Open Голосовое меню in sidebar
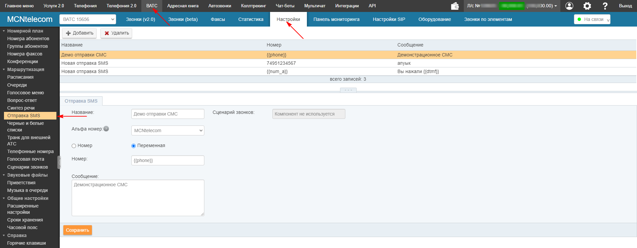Viewport: 637px width, 248px height. coord(26,93)
